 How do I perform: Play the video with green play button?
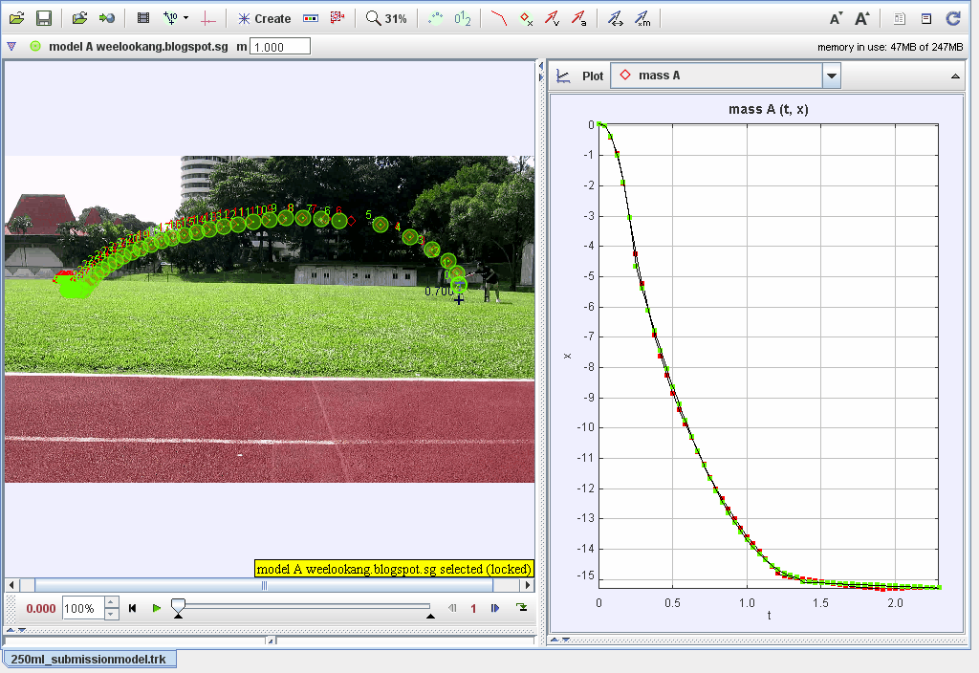click(157, 608)
